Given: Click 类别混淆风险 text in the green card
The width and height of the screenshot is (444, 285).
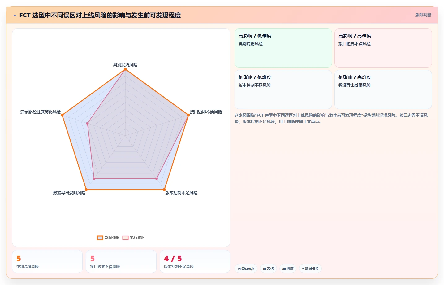Looking at the screenshot, I should pyautogui.click(x=251, y=44).
